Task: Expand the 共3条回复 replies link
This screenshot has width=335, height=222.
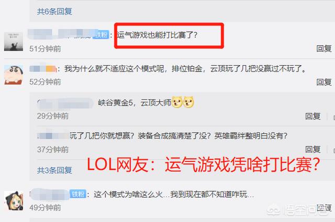Action: click(x=54, y=170)
